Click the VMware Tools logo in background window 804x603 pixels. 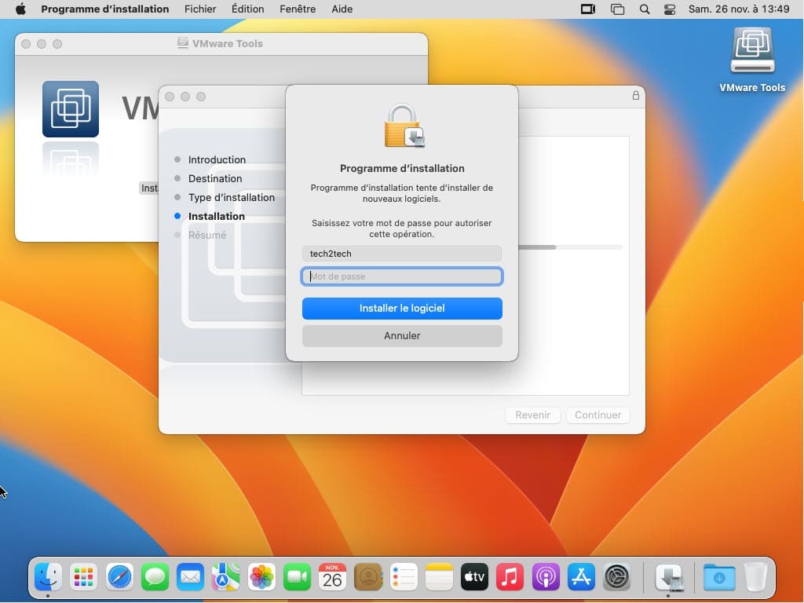coord(70,108)
